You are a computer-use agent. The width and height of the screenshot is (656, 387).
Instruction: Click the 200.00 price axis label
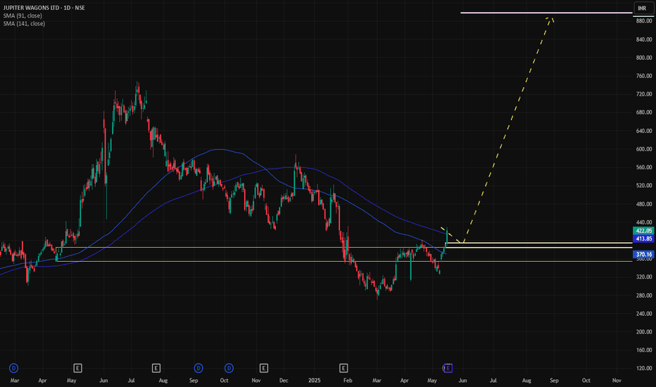tap(644, 332)
